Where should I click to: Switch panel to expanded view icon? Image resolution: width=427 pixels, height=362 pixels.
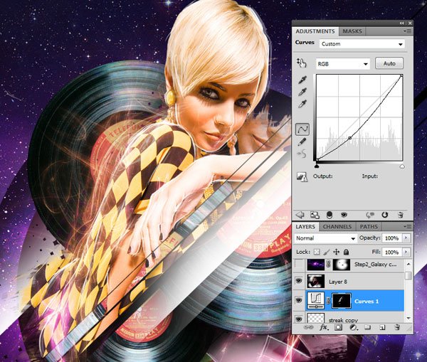(315, 215)
